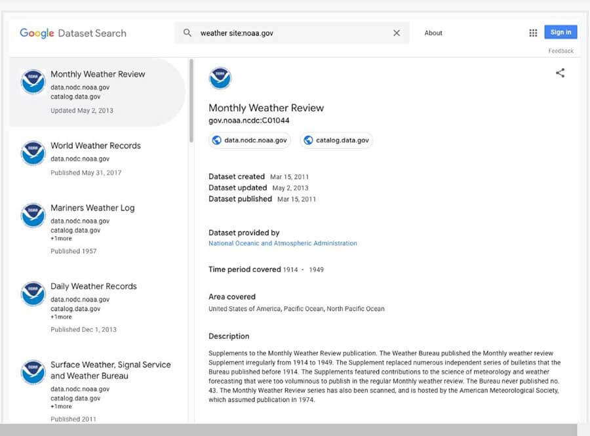Click Published 2011 text

(x=73, y=419)
